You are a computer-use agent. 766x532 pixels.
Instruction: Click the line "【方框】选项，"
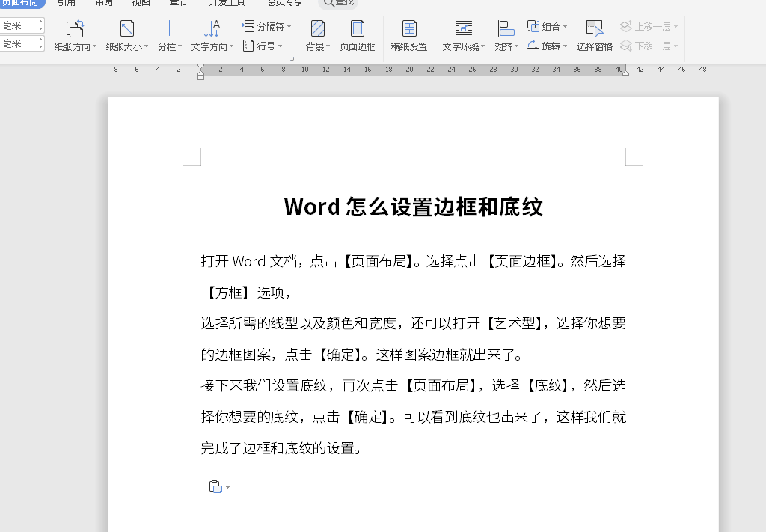point(247,293)
